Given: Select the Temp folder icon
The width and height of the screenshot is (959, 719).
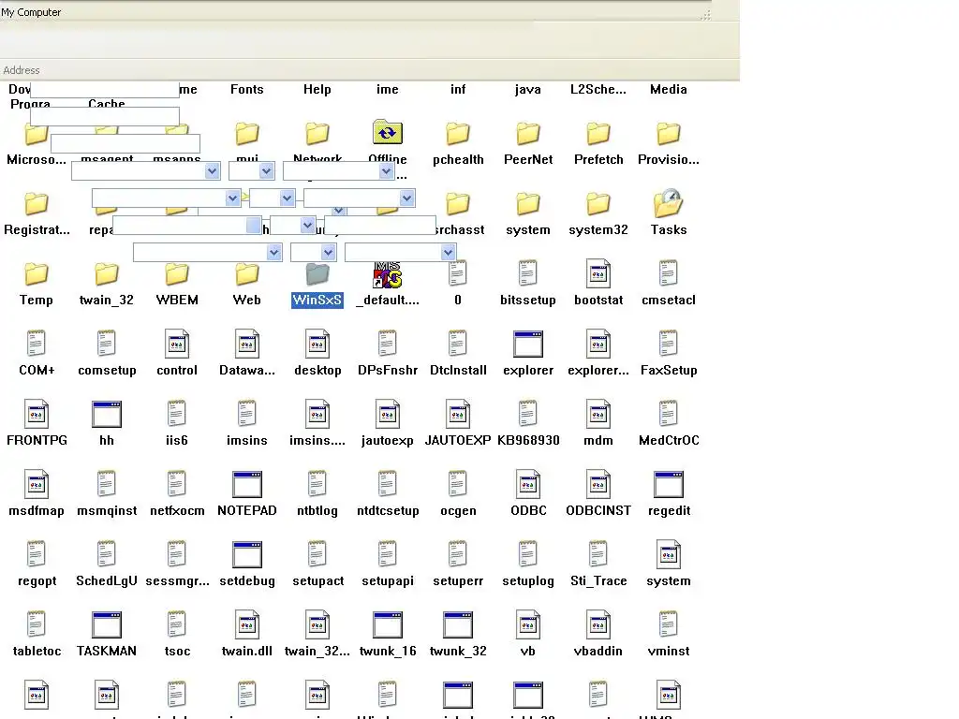Looking at the screenshot, I should tap(37, 274).
